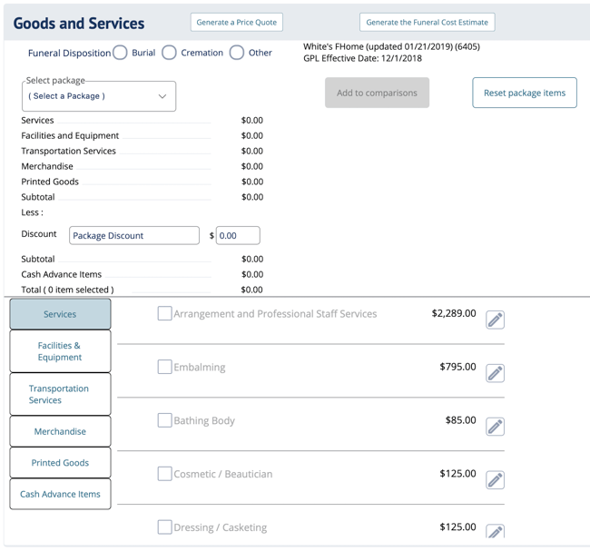This screenshot has height=551, width=590.
Task: Edit the Bathing Body price
Action: [x=495, y=427]
